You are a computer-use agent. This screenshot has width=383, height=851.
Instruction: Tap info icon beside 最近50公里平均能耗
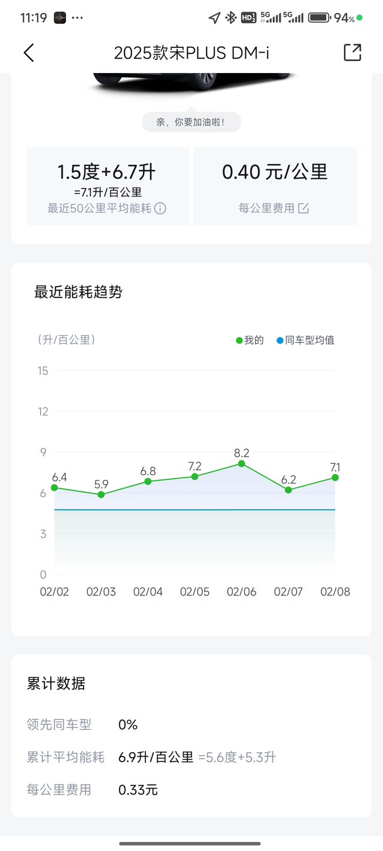(x=160, y=208)
